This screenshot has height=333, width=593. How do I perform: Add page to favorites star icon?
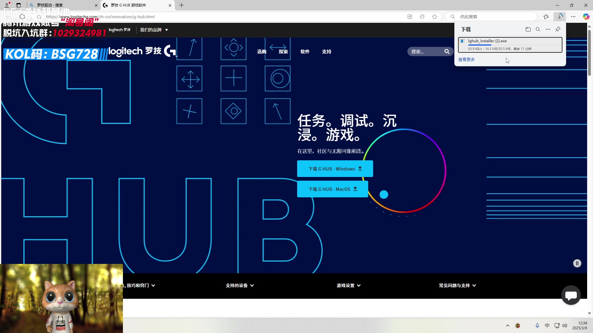pyautogui.click(x=435, y=17)
